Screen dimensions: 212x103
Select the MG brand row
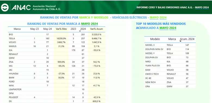click(57, 66)
